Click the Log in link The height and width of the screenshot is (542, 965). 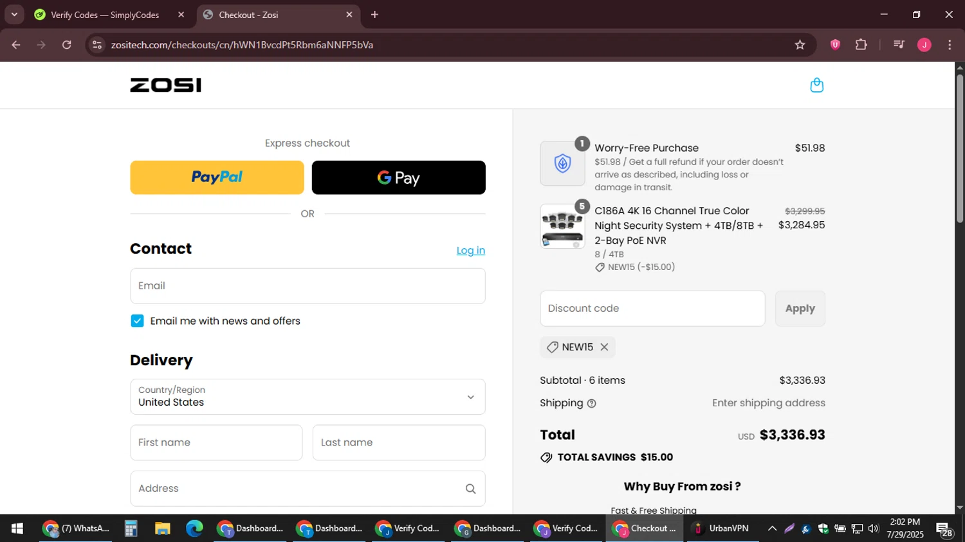[x=471, y=251]
